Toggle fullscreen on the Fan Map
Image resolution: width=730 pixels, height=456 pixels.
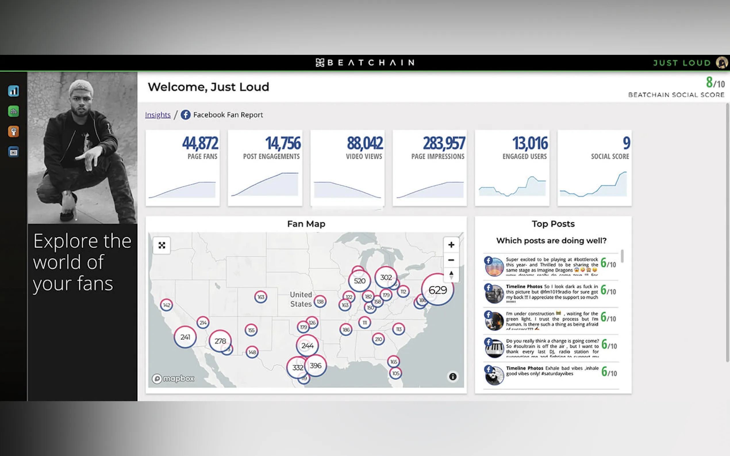[162, 245]
